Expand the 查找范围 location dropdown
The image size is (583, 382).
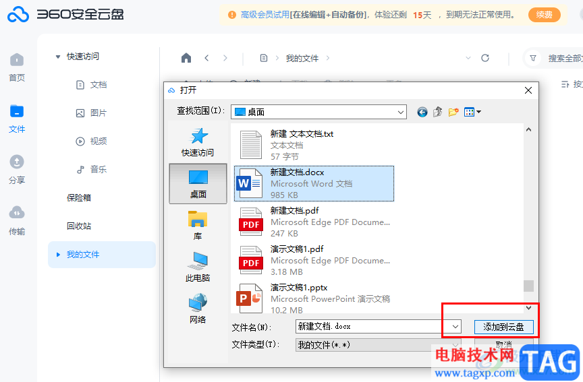tap(400, 112)
